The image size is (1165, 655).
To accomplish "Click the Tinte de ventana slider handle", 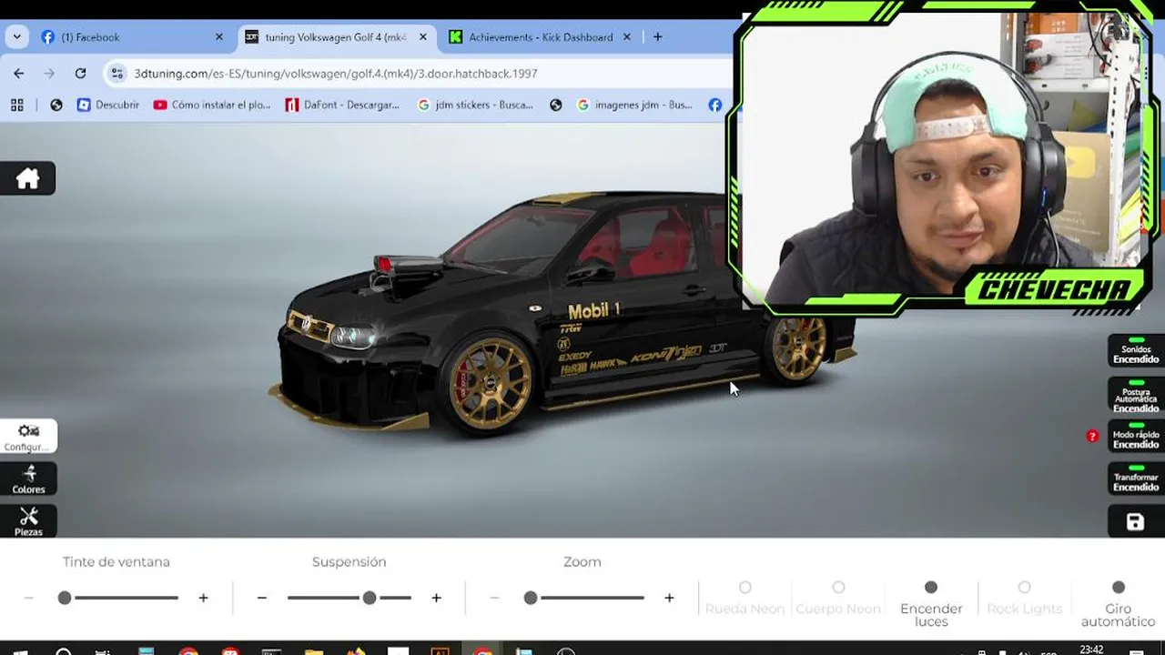I will click(x=65, y=598).
